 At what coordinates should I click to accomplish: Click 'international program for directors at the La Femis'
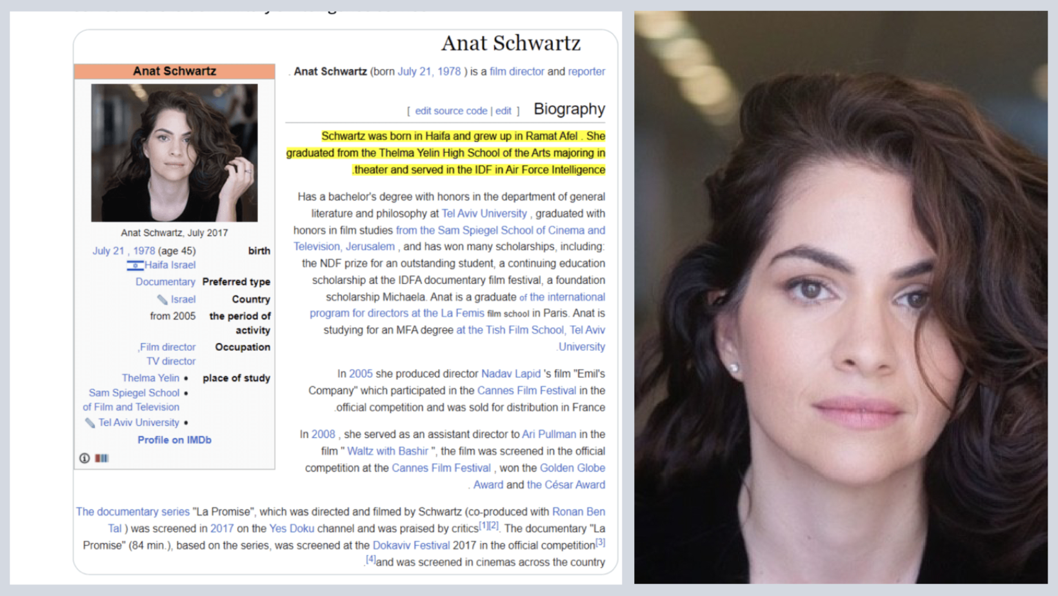point(457,305)
